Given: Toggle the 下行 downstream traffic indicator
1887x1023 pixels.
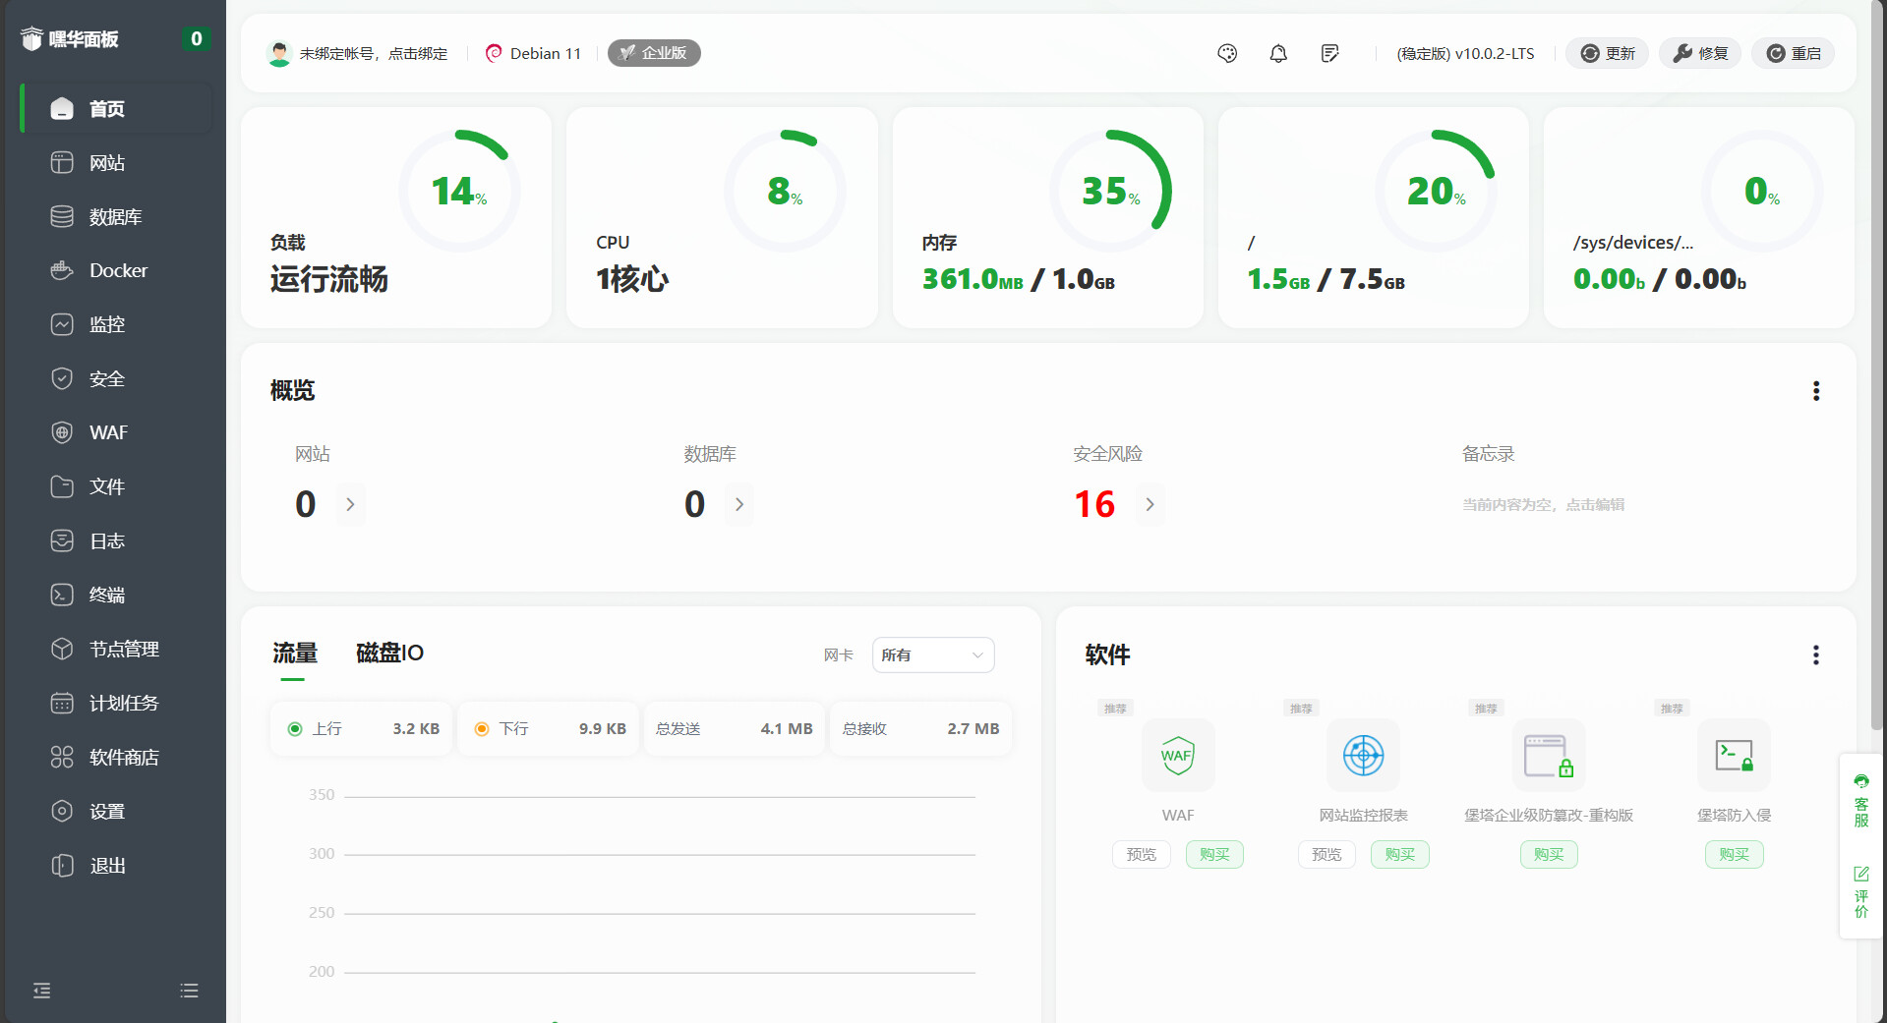Looking at the screenshot, I should coord(482,729).
